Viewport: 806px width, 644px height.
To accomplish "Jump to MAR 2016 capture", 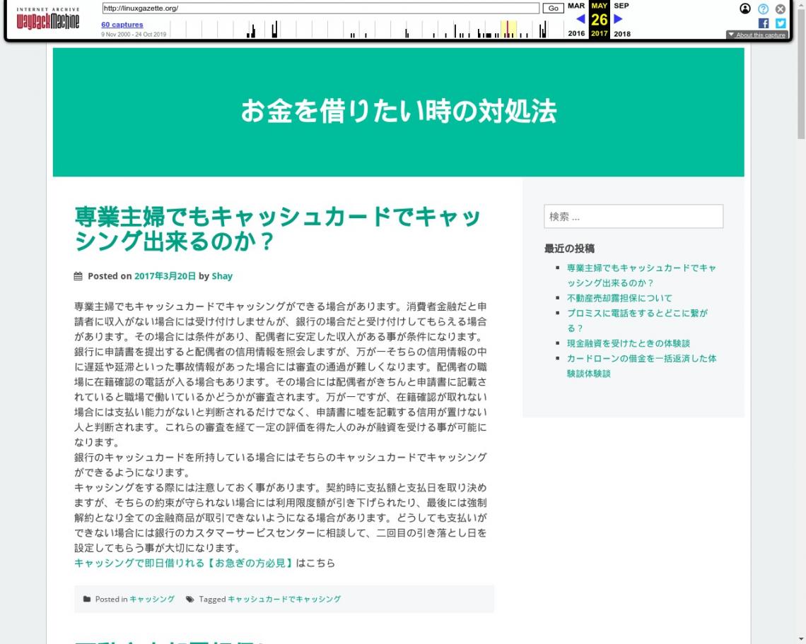I will pyautogui.click(x=576, y=6).
